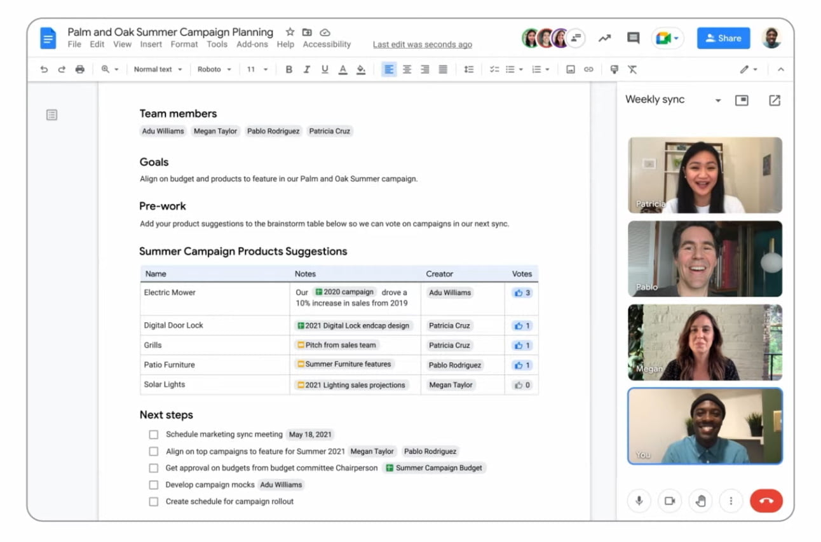Open the Insert menu
This screenshot has height=542, width=821.
151,44
